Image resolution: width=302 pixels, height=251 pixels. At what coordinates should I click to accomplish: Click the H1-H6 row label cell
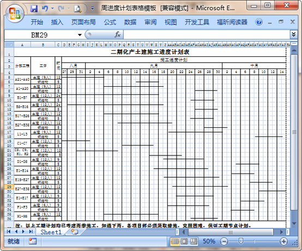22,216
